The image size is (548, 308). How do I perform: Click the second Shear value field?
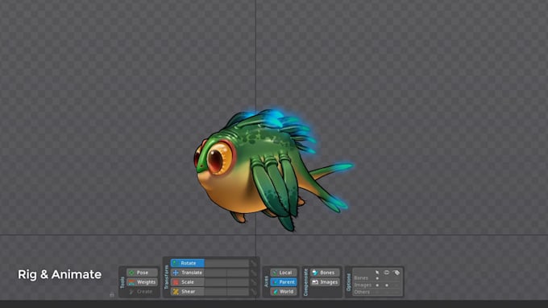(238, 291)
